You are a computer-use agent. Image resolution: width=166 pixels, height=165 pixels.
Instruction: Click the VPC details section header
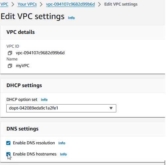pyautogui.click(x=20, y=32)
